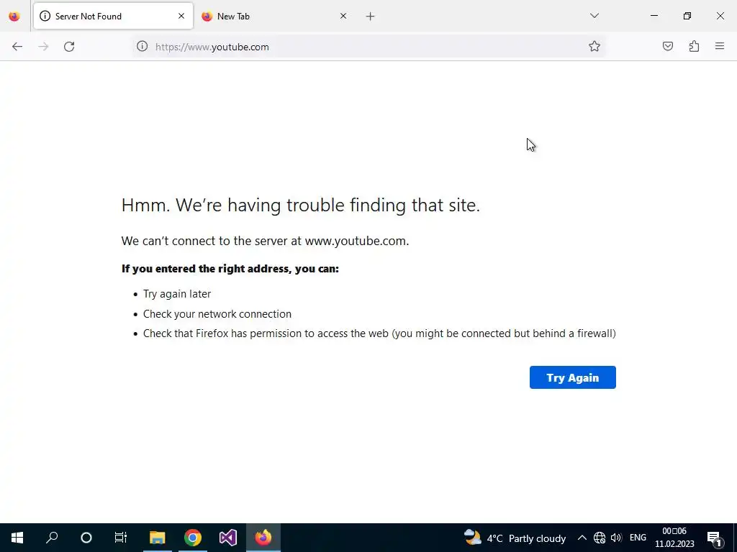Open a new tab with plus button
This screenshot has height=552, width=737.
tap(371, 17)
